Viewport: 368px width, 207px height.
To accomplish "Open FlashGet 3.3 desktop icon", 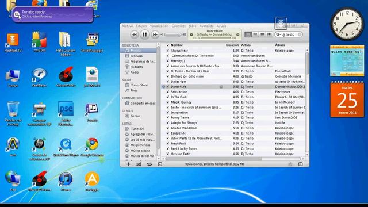I will click(13, 43).
